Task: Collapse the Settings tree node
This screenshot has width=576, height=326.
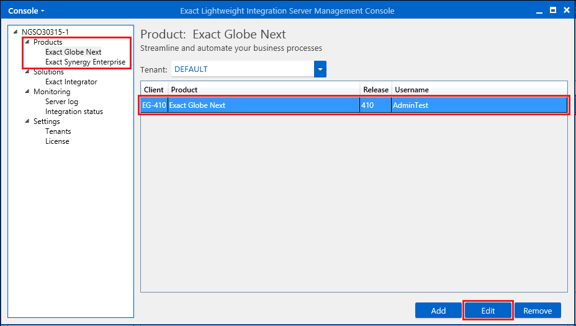Action: [x=27, y=121]
